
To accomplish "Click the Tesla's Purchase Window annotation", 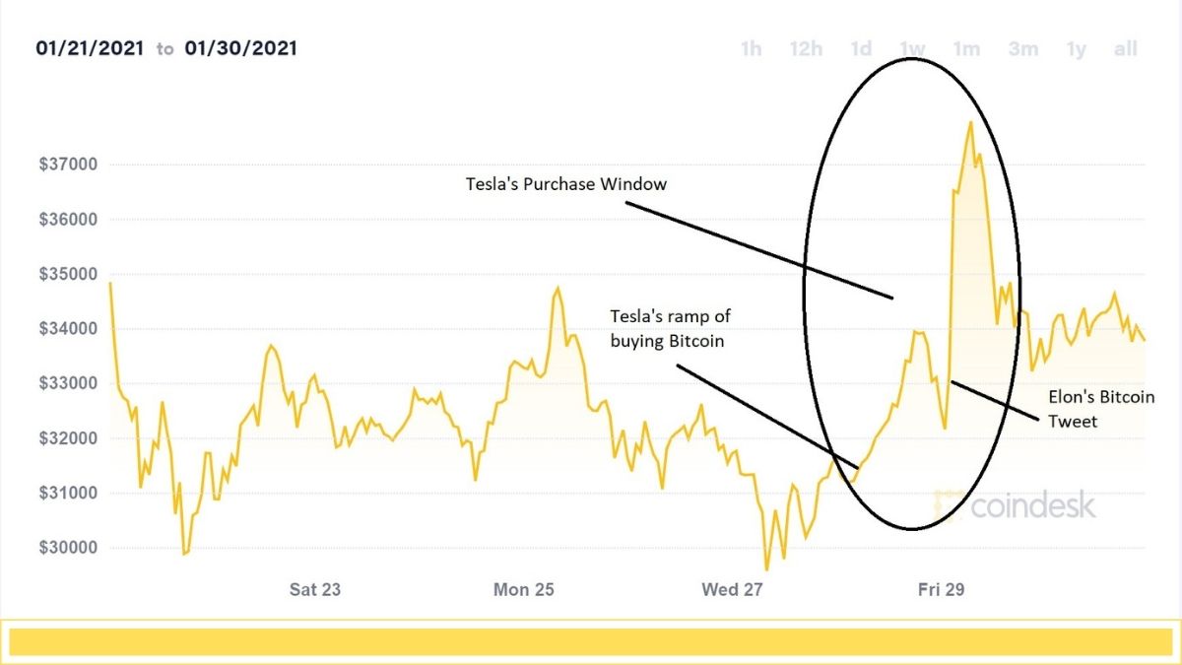I will pyautogui.click(x=566, y=184).
